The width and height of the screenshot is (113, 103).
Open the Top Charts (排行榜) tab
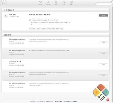48,3
